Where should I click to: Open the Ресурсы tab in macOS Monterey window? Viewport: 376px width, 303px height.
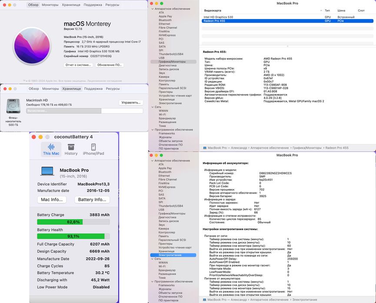coord(112,5)
